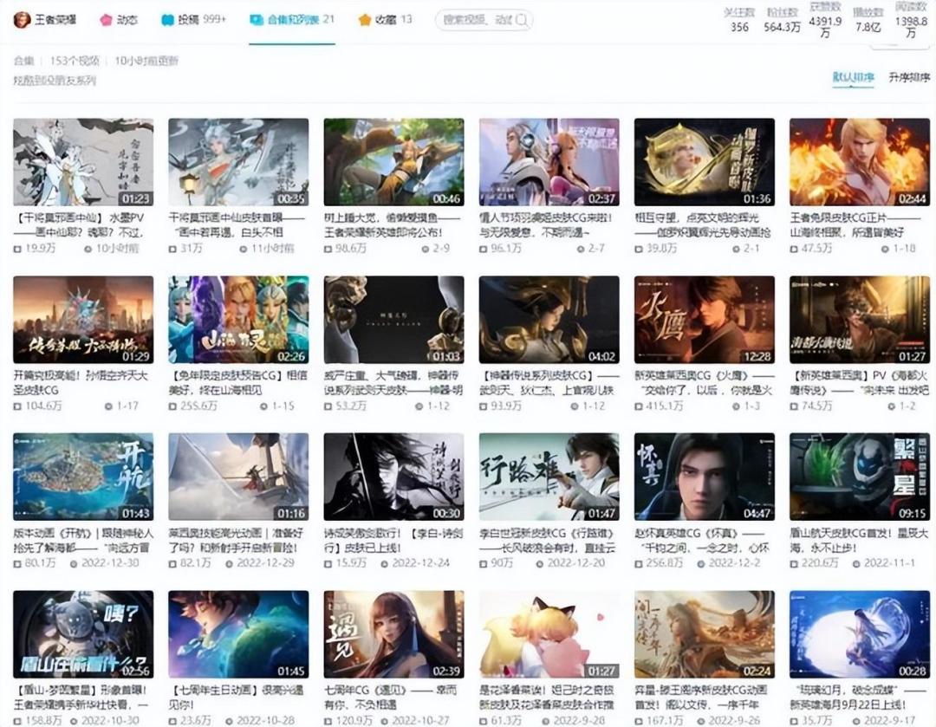Viewport: 936px width, 727px height.
Task: Open the 盾山在偷看什么 02:56 thumbnail
Action: 83,634
